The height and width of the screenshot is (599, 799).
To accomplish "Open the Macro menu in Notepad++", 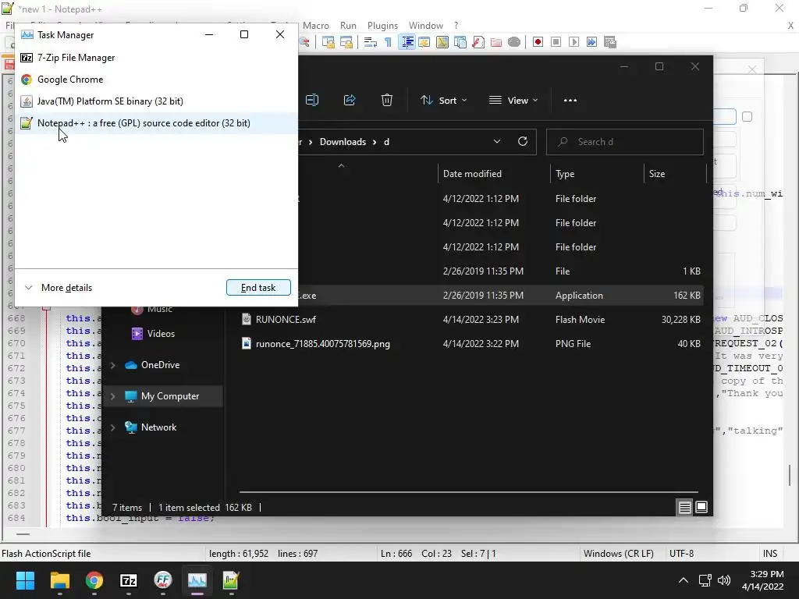I will [x=316, y=26].
